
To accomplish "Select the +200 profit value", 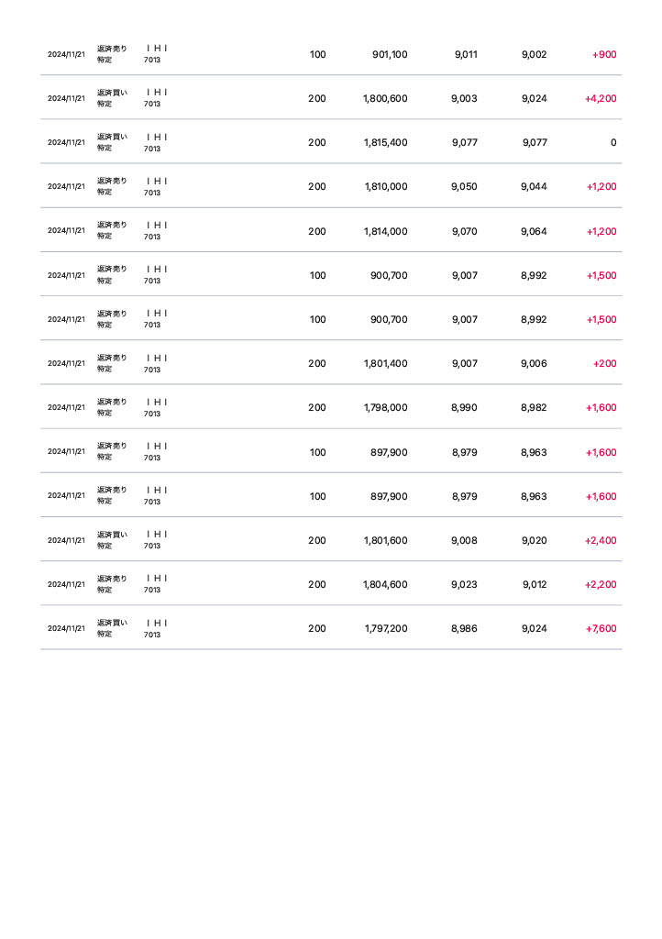I will pos(604,363).
